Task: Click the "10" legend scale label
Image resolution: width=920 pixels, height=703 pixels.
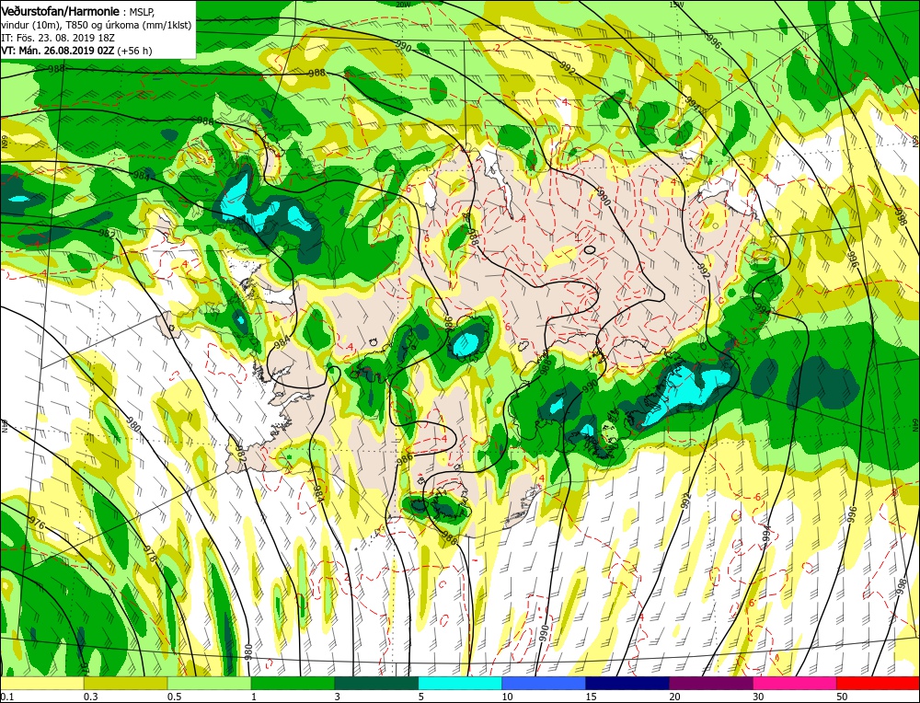Action: tap(507, 697)
